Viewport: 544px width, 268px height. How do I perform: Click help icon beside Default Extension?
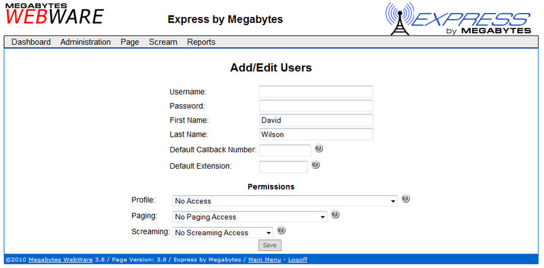coord(316,165)
